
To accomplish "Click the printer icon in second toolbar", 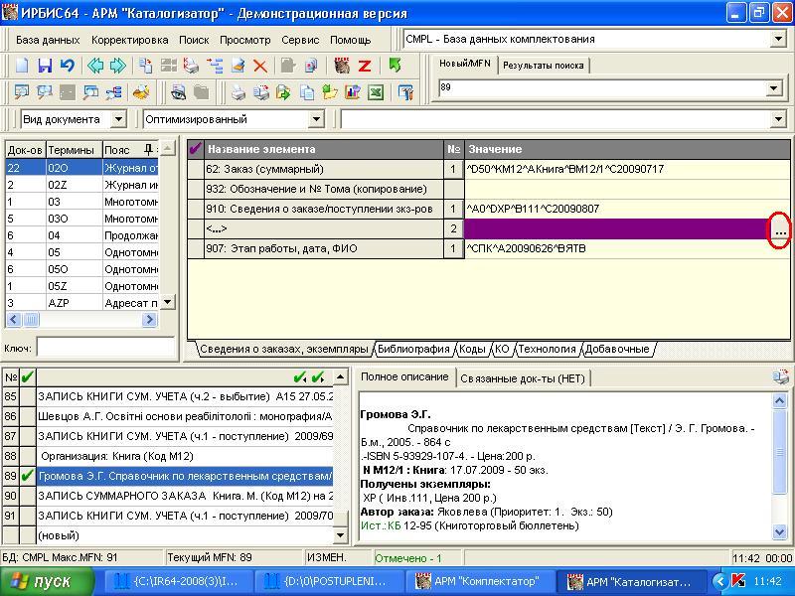I will coord(238,92).
